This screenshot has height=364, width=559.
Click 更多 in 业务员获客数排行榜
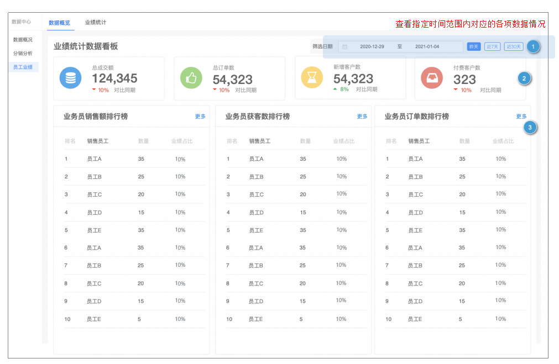(362, 117)
